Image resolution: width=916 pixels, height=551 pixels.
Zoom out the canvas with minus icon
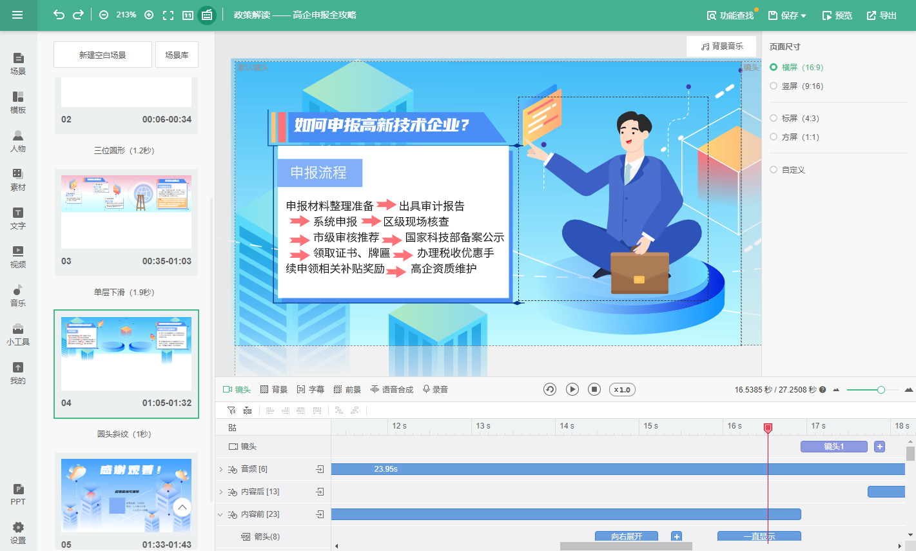point(104,15)
